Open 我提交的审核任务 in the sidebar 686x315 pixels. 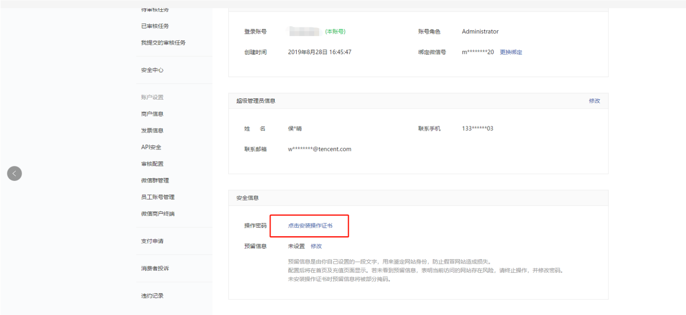[x=163, y=43]
